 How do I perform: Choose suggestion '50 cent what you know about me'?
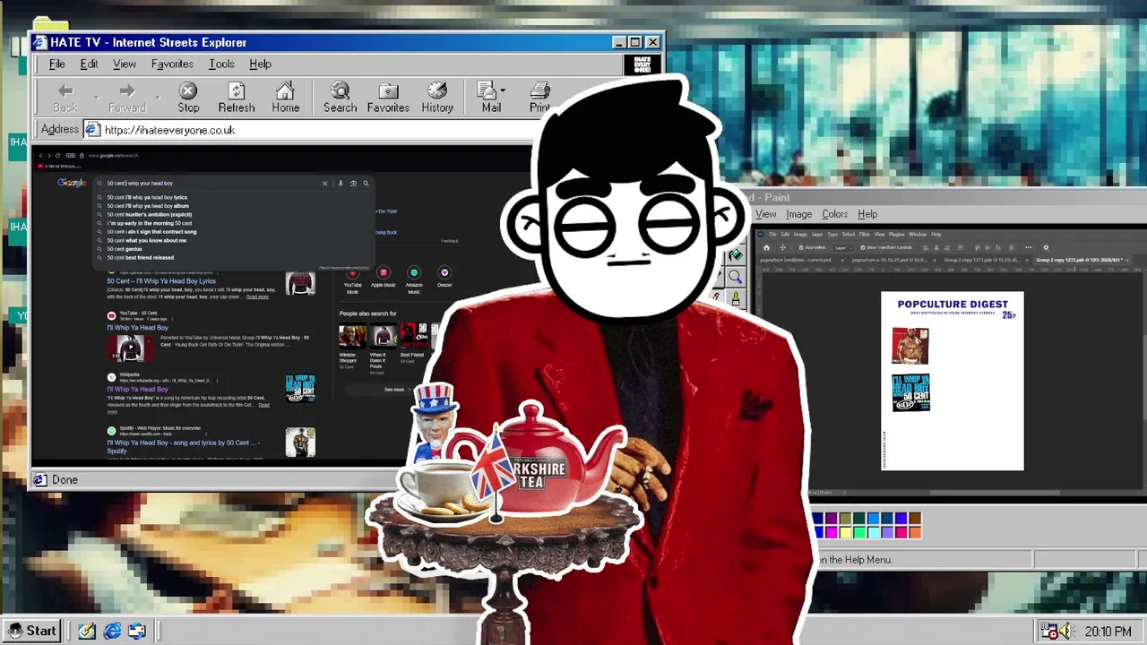tap(147, 240)
